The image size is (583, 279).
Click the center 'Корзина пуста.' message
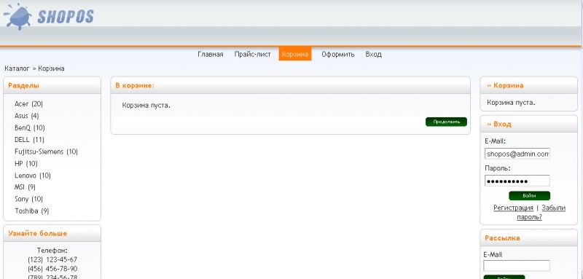[146, 106]
